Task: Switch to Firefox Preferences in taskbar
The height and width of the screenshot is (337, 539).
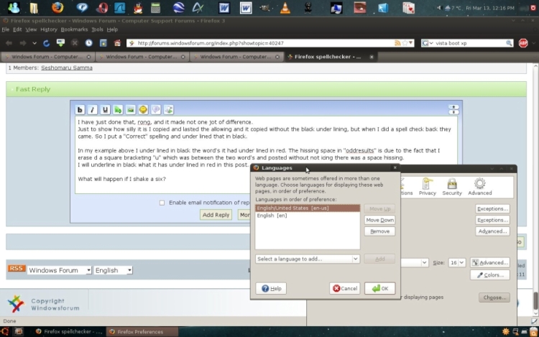Action: point(142,331)
